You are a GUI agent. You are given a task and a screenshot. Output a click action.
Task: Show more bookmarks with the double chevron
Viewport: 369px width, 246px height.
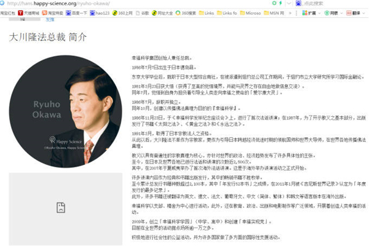pyautogui.click(x=290, y=13)
